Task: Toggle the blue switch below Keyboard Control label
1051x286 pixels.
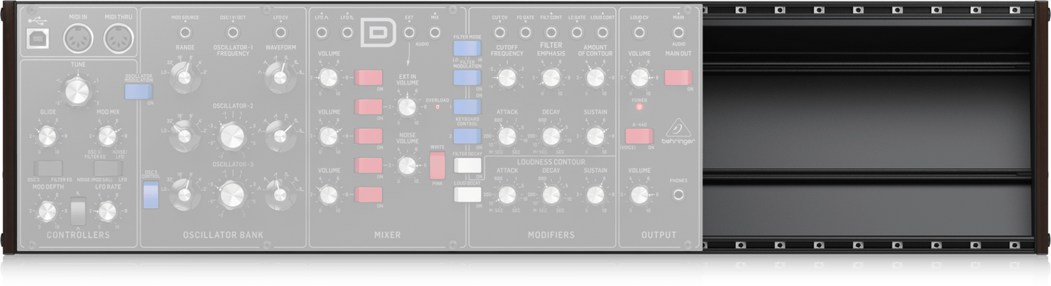Action: (x=467, y=136)
